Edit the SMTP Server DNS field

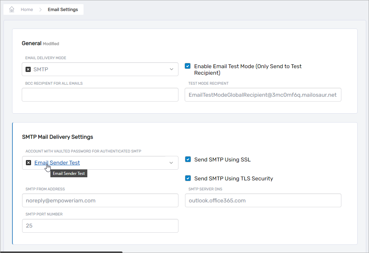(263, 200)
